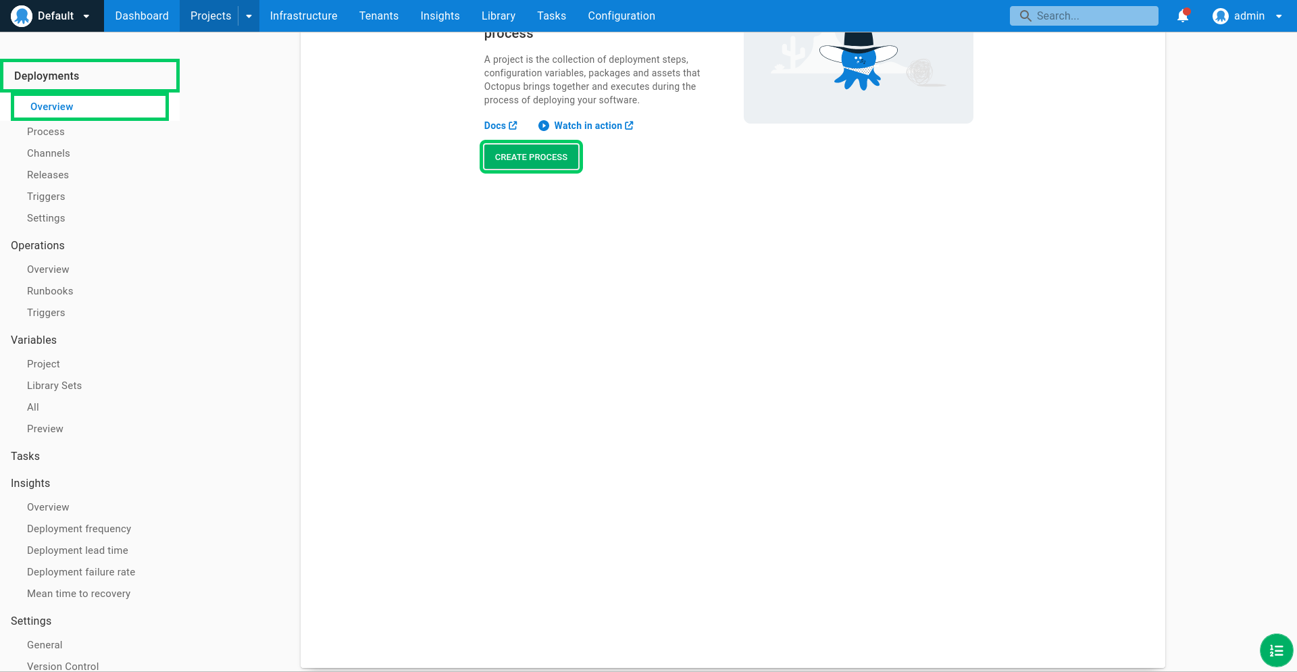
Task: Open Overview under sidebar Insights
Action: [48, 507]
